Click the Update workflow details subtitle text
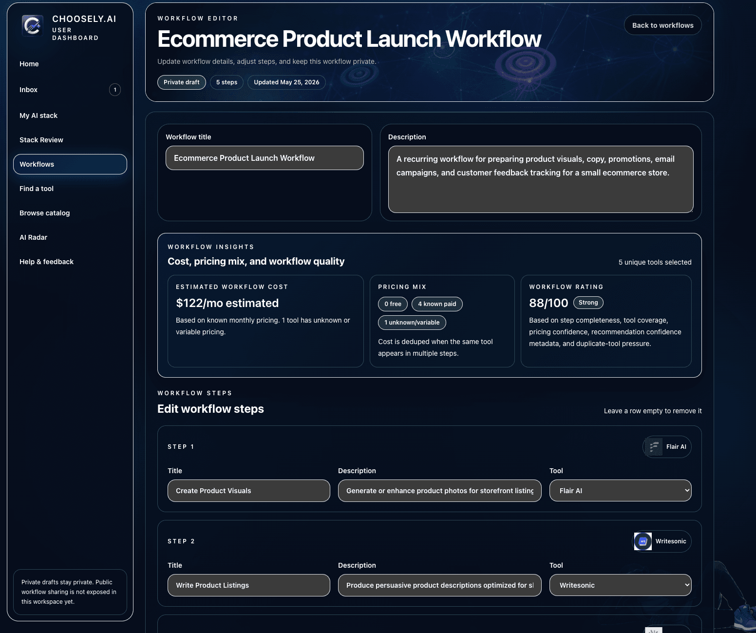Screen dimensions: 756x633 point(267,61)
